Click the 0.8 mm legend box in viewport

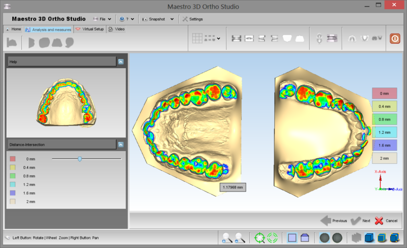coord(385,119)
